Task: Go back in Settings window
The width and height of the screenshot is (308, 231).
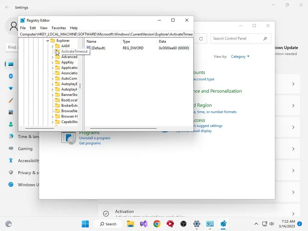Action: pos(7,7)
